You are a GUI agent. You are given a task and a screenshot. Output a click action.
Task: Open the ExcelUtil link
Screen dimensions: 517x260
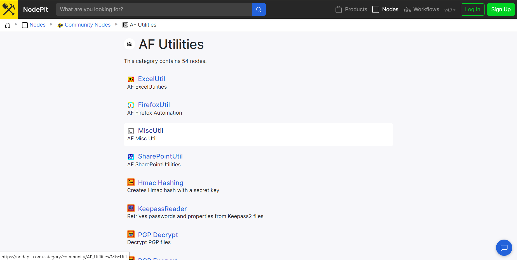152,79
